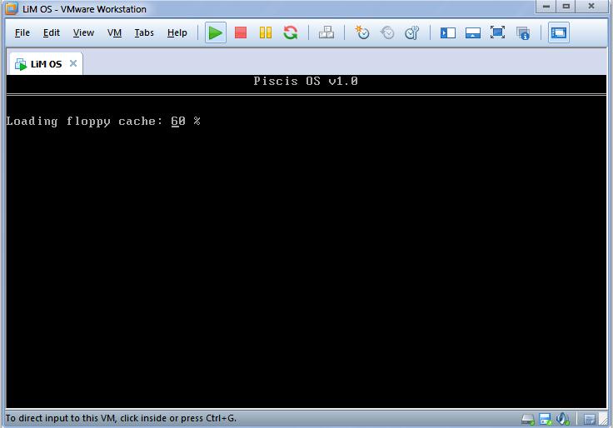Toggle the thumbnail bar icon

coord(472,32)
